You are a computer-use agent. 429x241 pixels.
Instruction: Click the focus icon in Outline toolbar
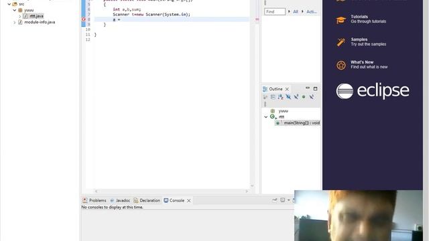pos(265,97)
